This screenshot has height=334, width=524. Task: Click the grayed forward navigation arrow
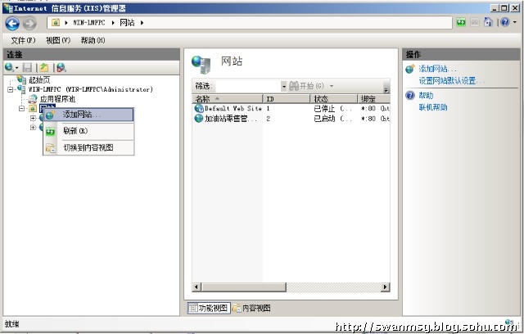[29, 24]
